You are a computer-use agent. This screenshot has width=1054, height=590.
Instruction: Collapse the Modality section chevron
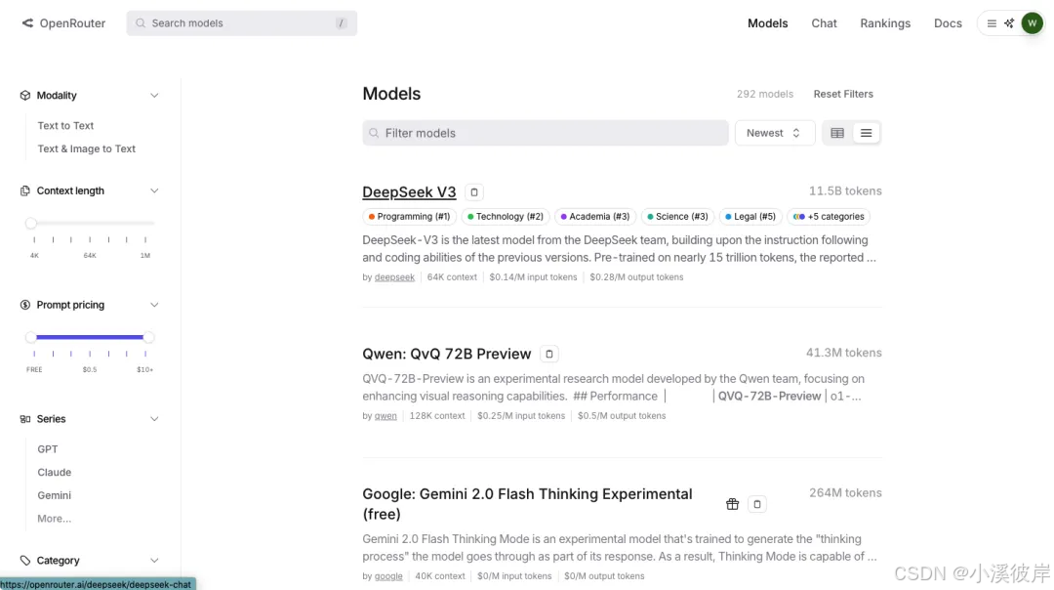pos(154,96)
